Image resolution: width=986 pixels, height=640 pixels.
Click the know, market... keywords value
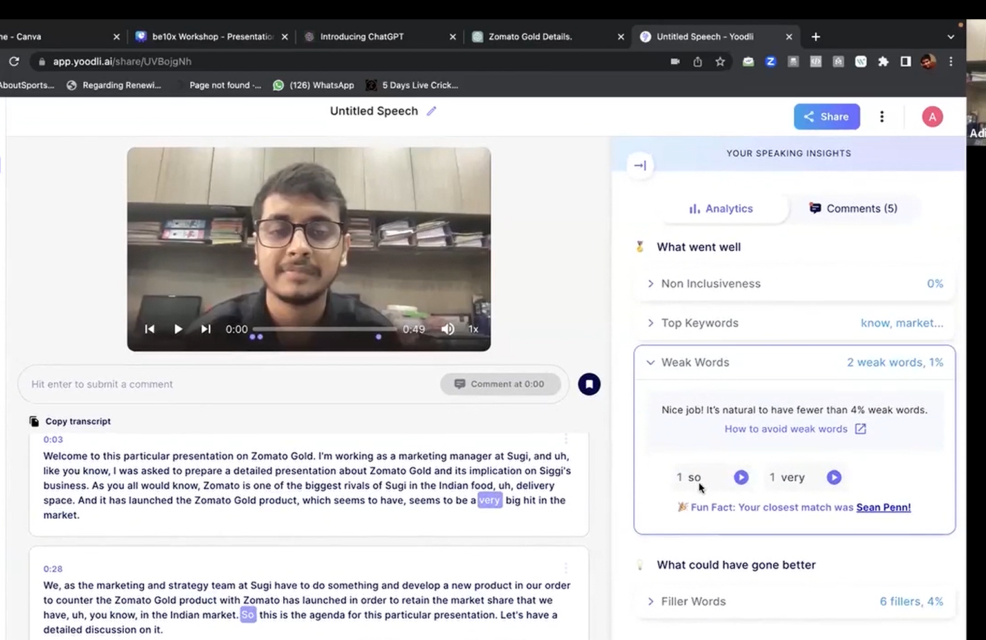click(x=902, y=323)
